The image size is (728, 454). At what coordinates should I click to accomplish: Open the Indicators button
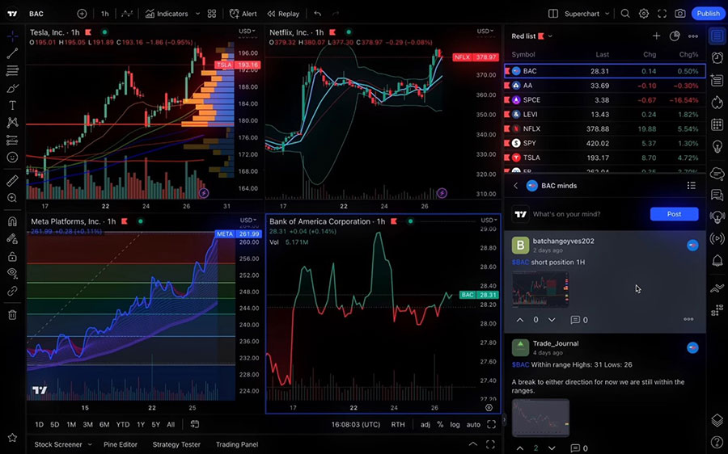167,14
